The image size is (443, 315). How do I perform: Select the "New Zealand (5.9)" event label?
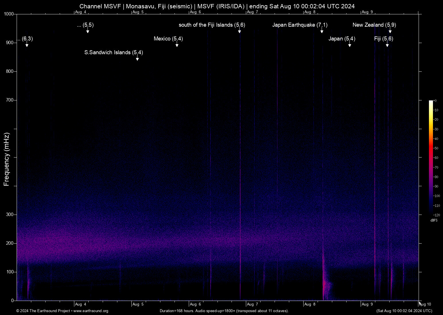click(x=374, y=25)
